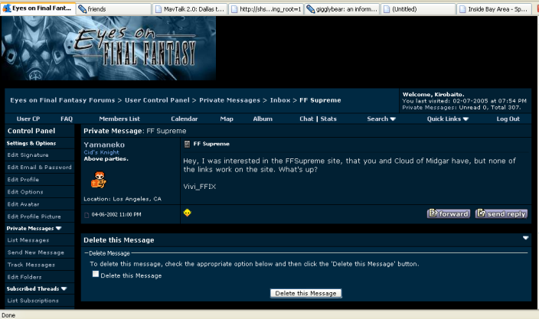This screenshot has height=319, width=539.
Task: Open the Search dropdown menu
Action: pos(381,119)
